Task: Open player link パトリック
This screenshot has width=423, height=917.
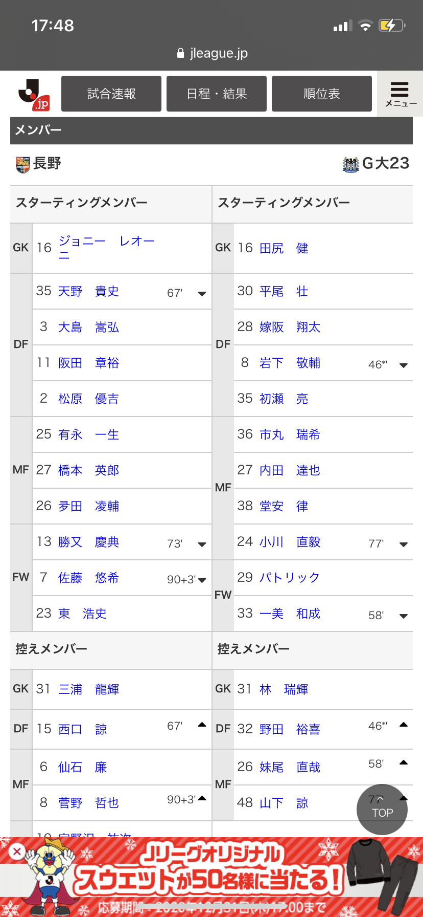Action: (x=289, y=578)
